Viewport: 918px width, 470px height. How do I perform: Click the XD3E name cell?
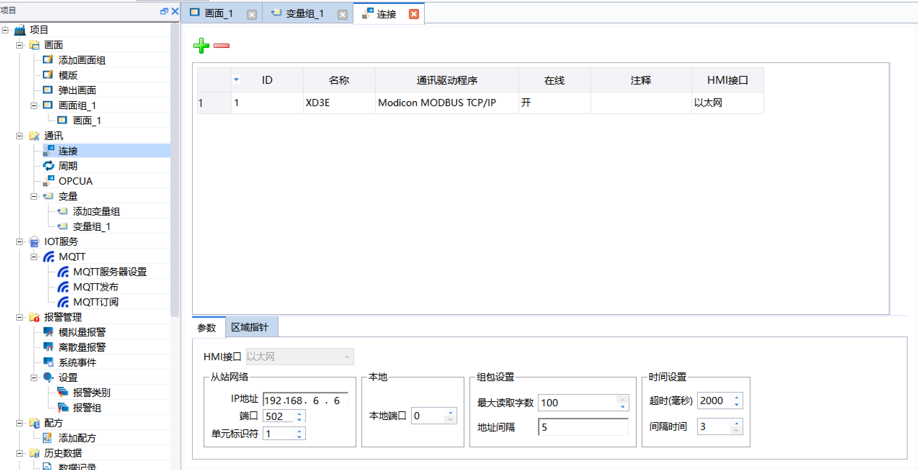[339, 103]
